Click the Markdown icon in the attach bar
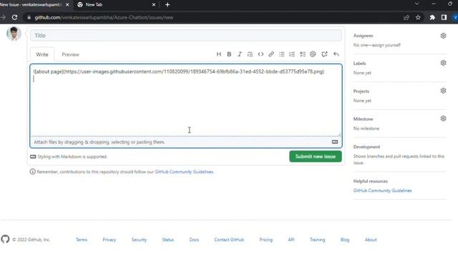The height and width of the screenshot is (257, 458). [x=335, y=142]
